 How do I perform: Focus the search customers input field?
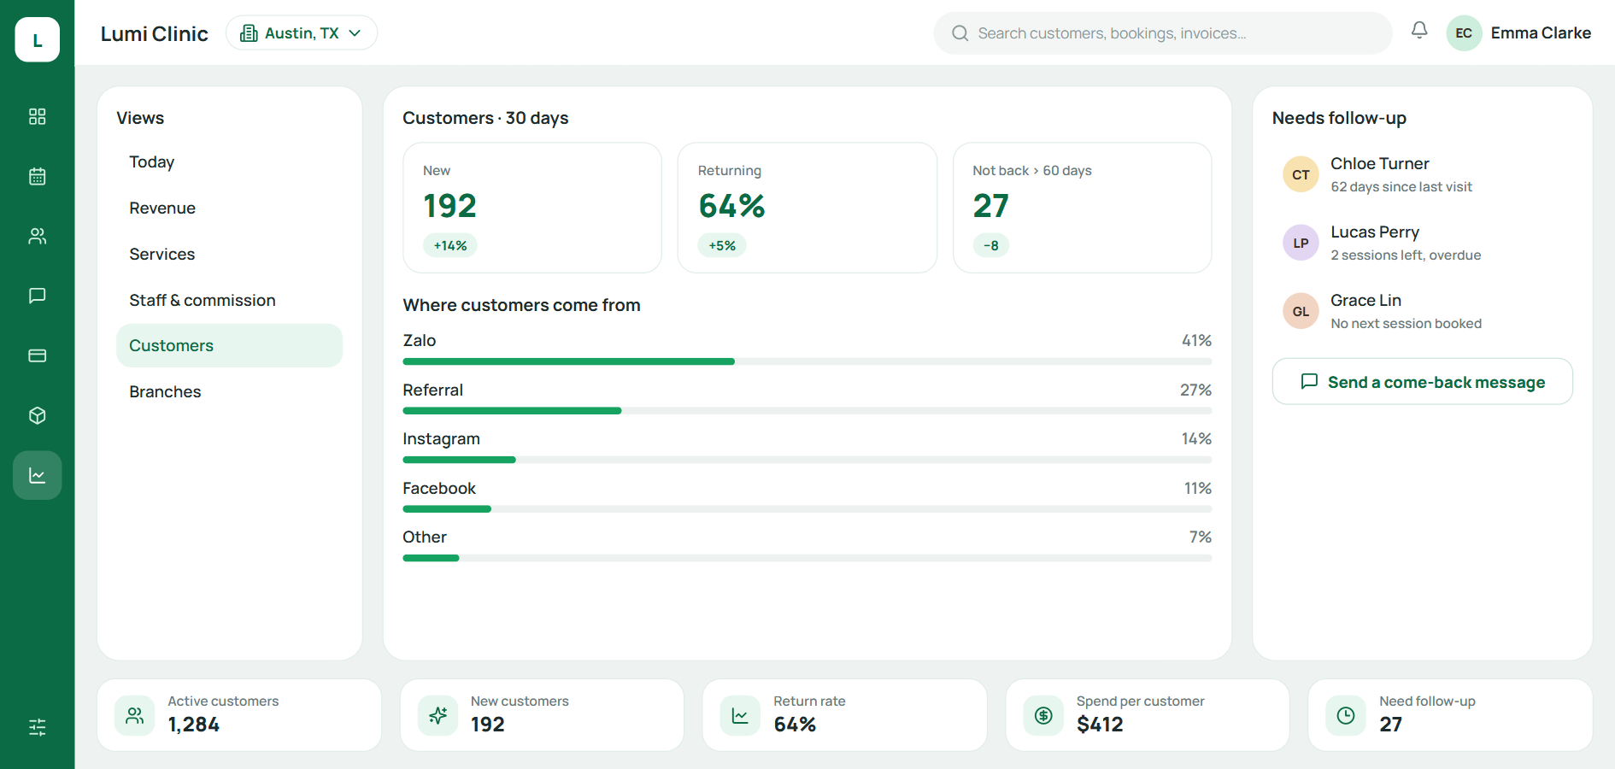1163,33
